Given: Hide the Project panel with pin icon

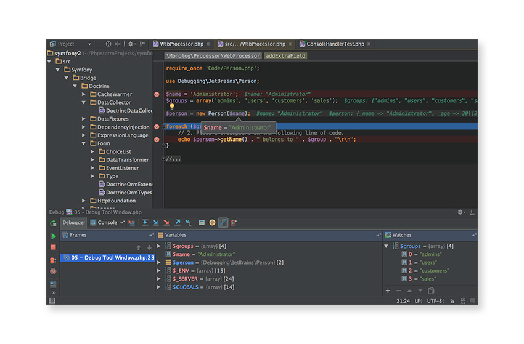Looking at the screenshot, I should point(142,44).
